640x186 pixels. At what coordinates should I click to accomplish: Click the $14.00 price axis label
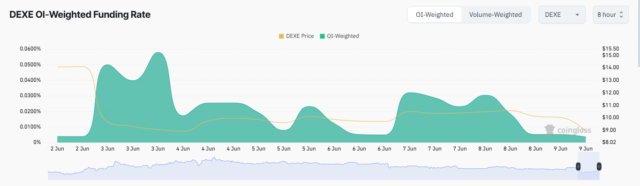[611, 67]
